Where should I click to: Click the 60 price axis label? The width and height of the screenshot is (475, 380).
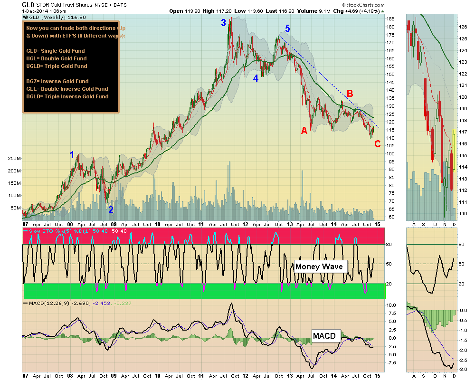pyautogui.click(x=391, y=217)
